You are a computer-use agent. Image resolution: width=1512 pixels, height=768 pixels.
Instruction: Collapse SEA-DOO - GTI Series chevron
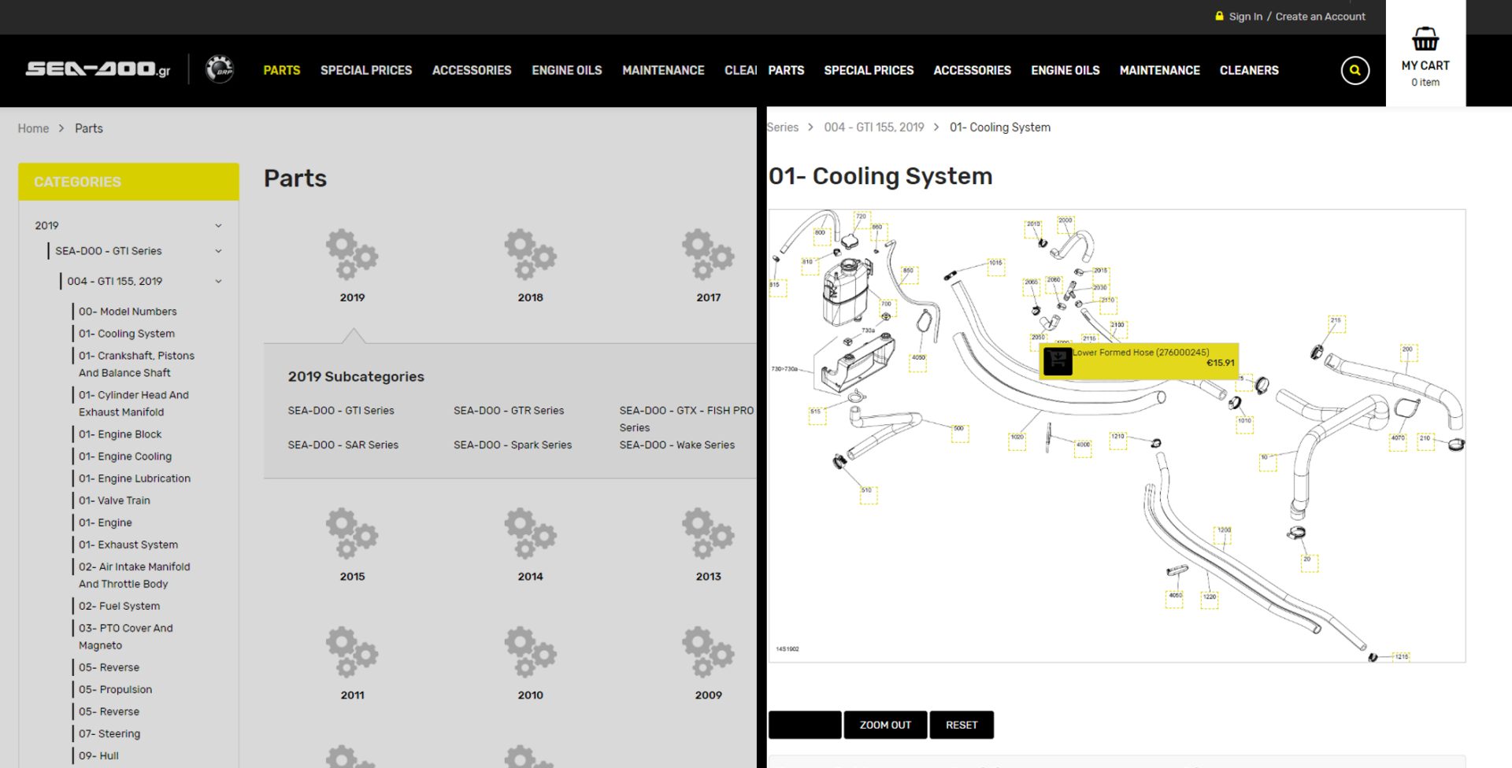(218, 251)
